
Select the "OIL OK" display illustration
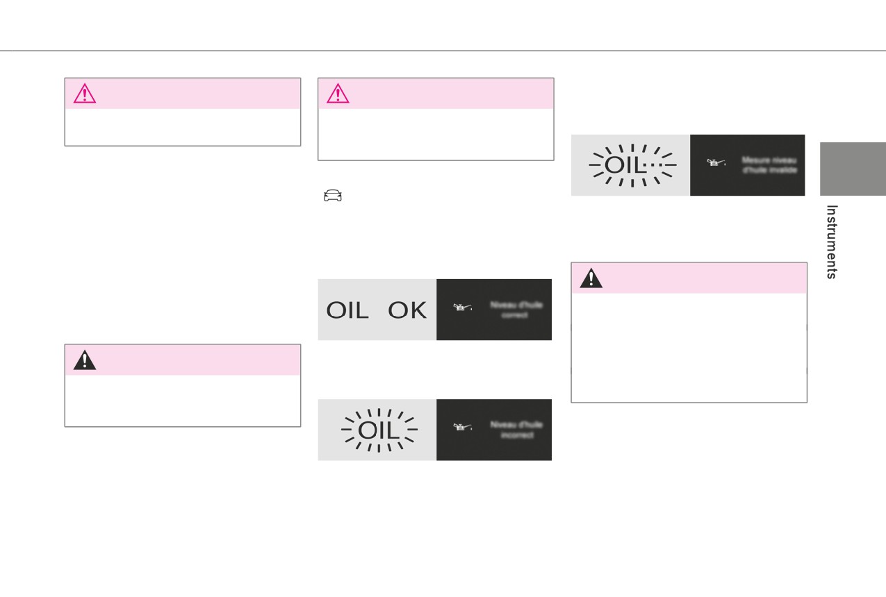click(x=377, y=310)
